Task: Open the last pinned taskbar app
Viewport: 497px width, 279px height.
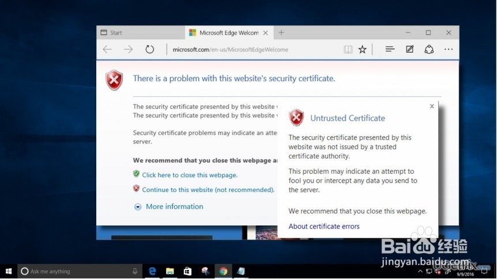Action: tap(241, 271)
